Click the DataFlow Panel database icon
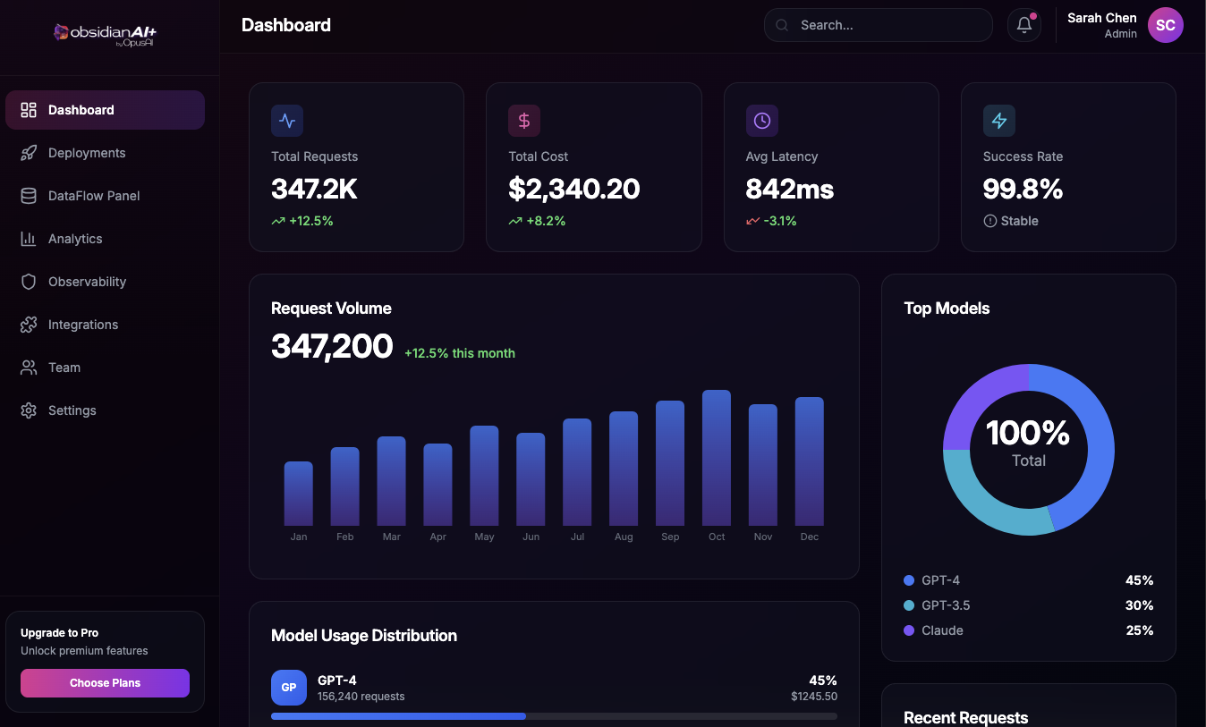This screenshot has width=1206, height=727. (x=29, y=196)
